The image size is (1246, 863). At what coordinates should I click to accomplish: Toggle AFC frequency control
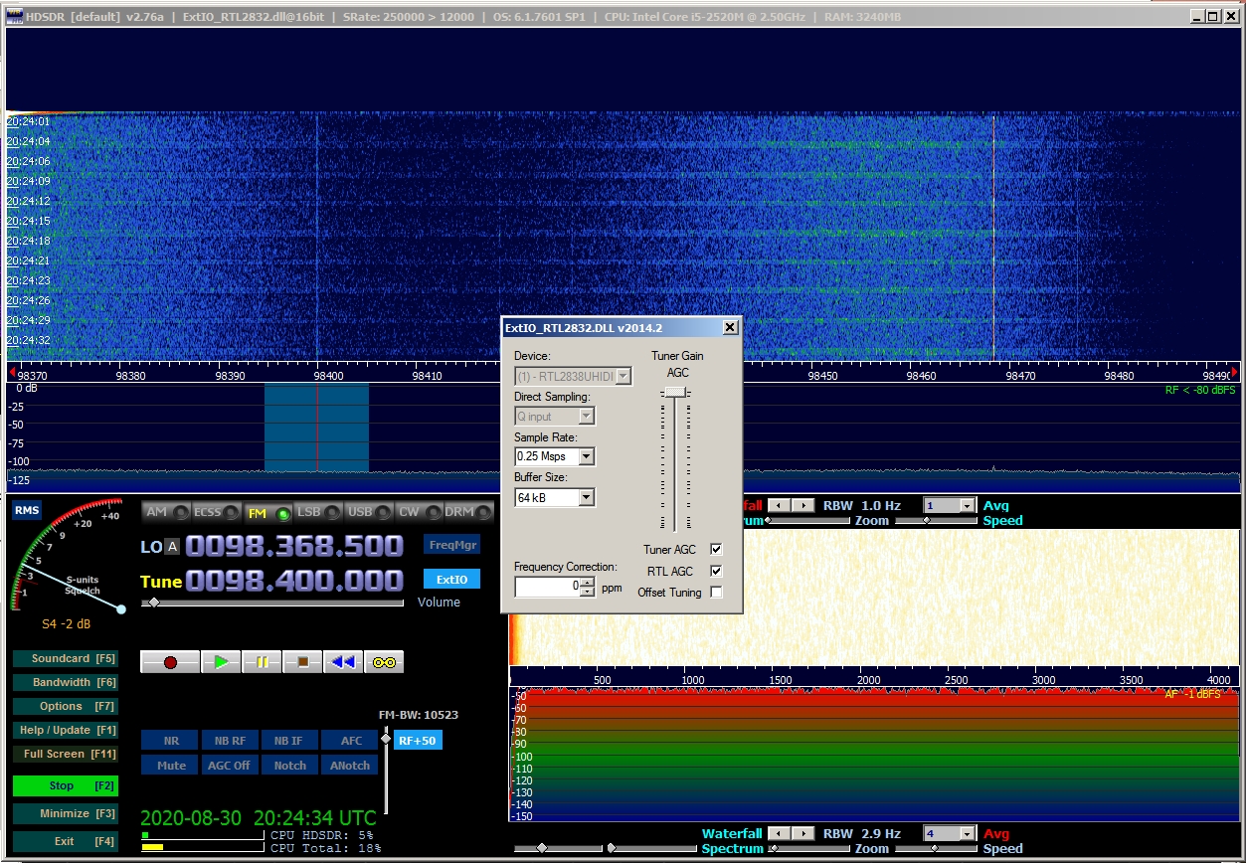(x=350, y=741)
